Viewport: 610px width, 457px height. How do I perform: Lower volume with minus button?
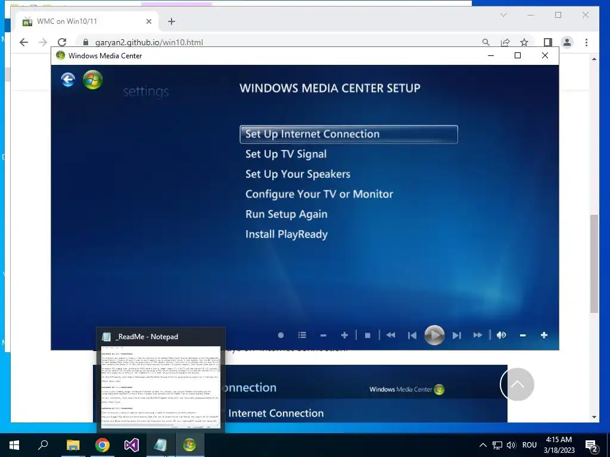click(523, 336)
